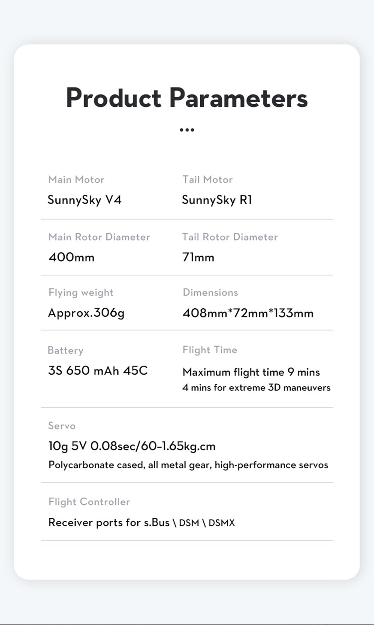Click the 4 mins extreme 3D maneuvers line

coord(256,387)
